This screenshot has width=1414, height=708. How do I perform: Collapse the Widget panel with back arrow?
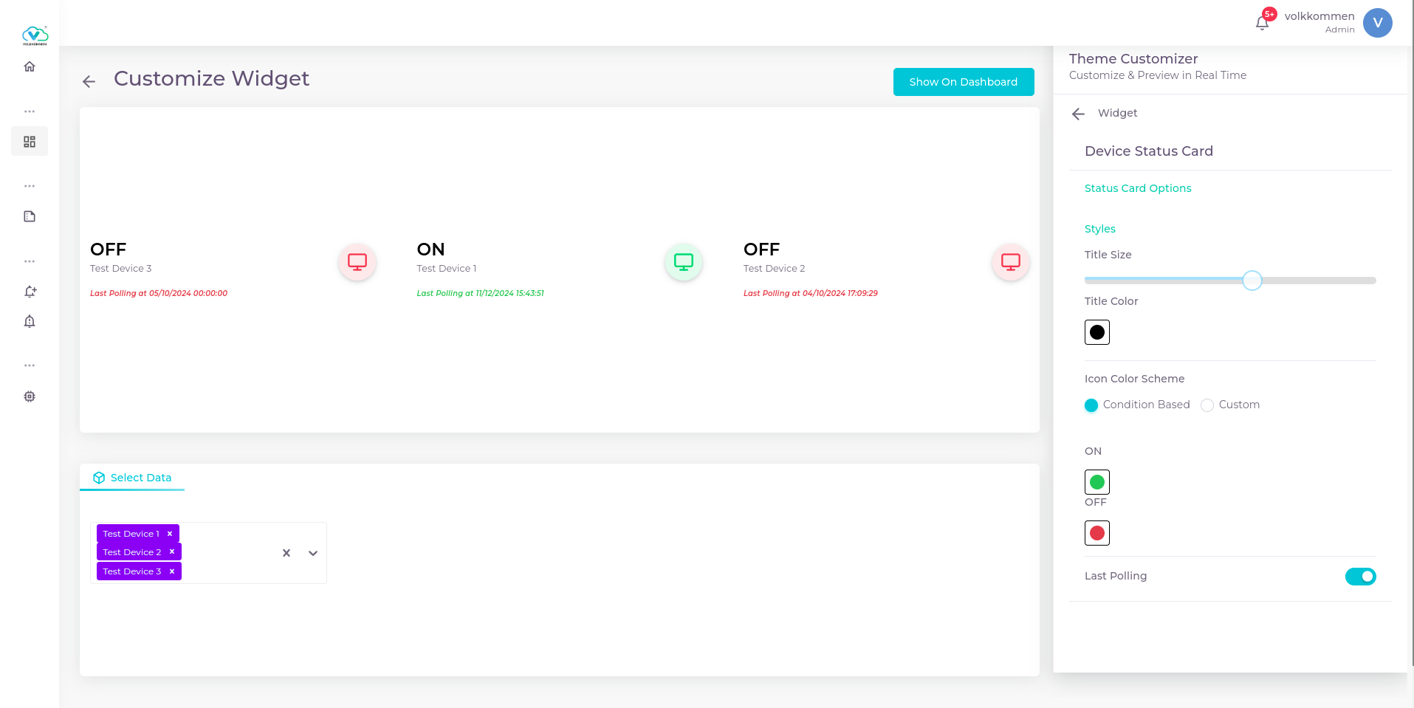coord(1078,113)
